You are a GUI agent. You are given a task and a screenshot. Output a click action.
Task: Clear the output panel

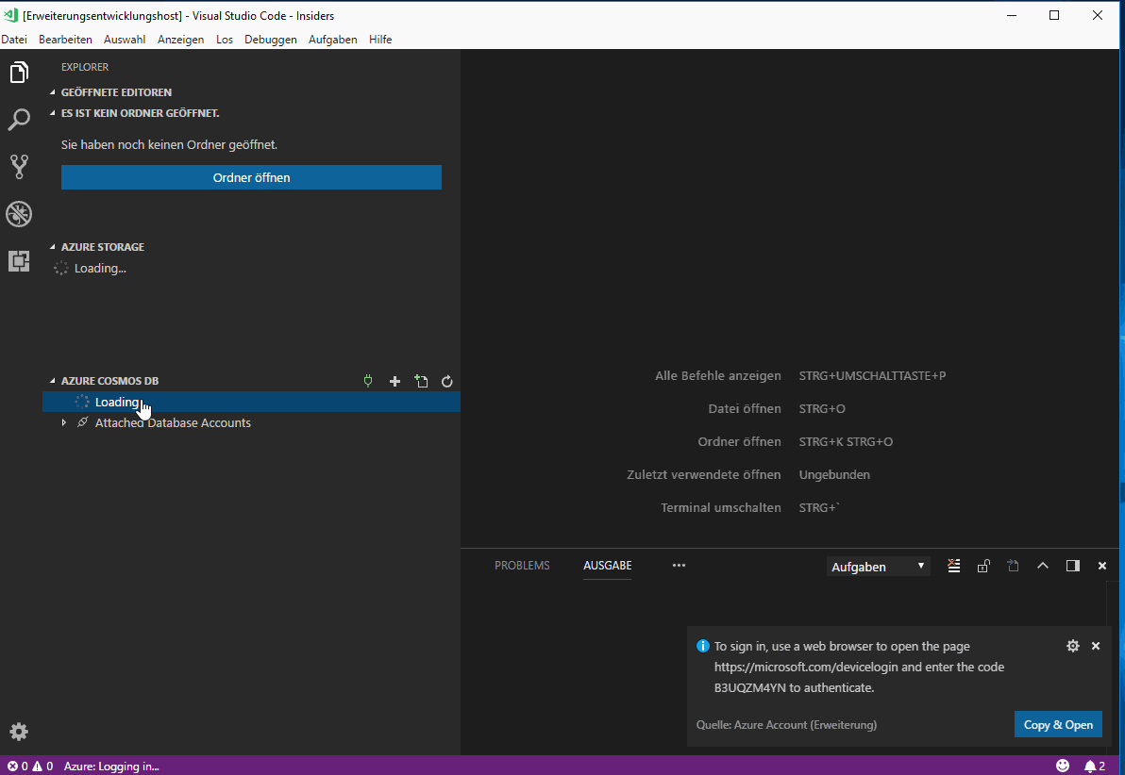[953, 567]
